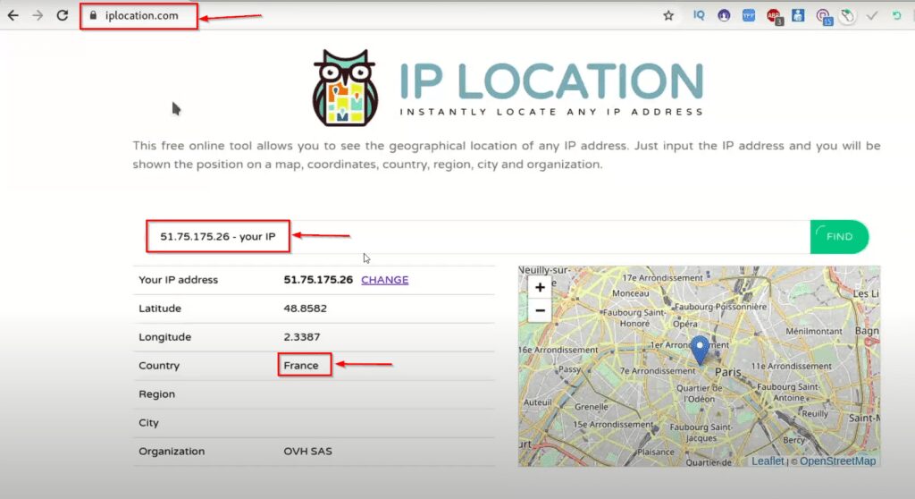
Task: Zoom in on the map
Action: pyautogui.click(x=540, y=287)
